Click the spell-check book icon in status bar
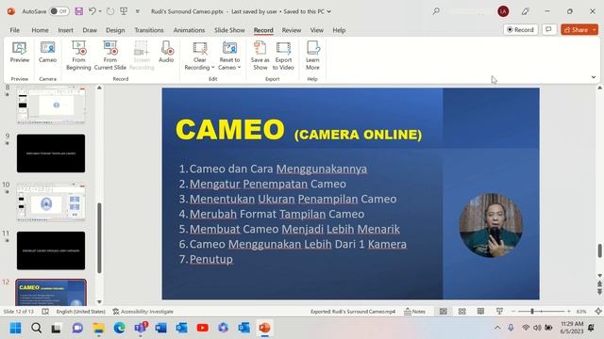The height and width of the screenshot is (339, 604). (x=45, y=312)
